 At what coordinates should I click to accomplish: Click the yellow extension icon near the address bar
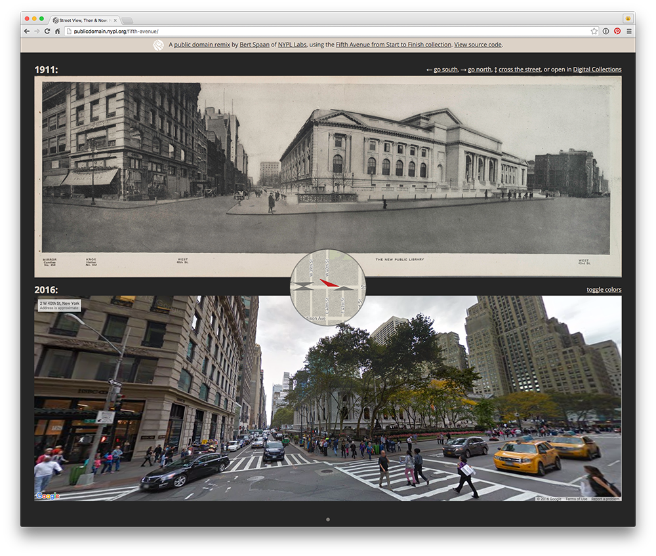coord(628,18)
